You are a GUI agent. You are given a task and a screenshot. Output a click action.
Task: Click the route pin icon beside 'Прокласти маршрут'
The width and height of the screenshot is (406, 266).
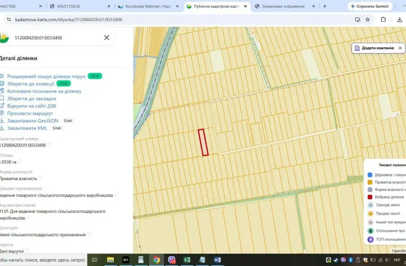pos(2,113)
